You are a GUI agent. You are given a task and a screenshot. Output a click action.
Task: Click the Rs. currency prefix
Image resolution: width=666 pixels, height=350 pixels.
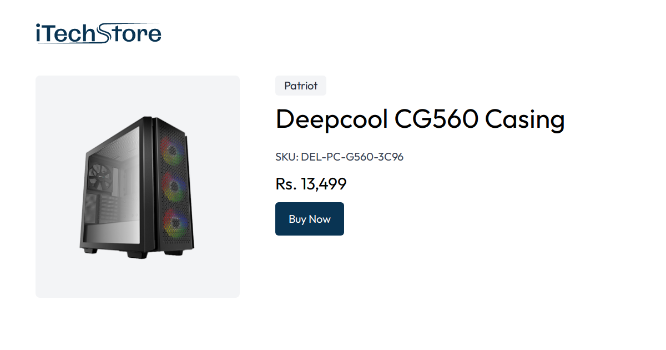tap(284, 183)
